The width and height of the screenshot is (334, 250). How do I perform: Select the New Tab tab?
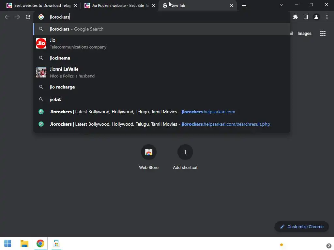click(197, 6)
